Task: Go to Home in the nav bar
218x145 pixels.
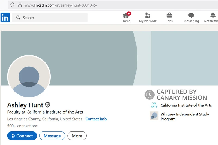Action: pos(126,17)
